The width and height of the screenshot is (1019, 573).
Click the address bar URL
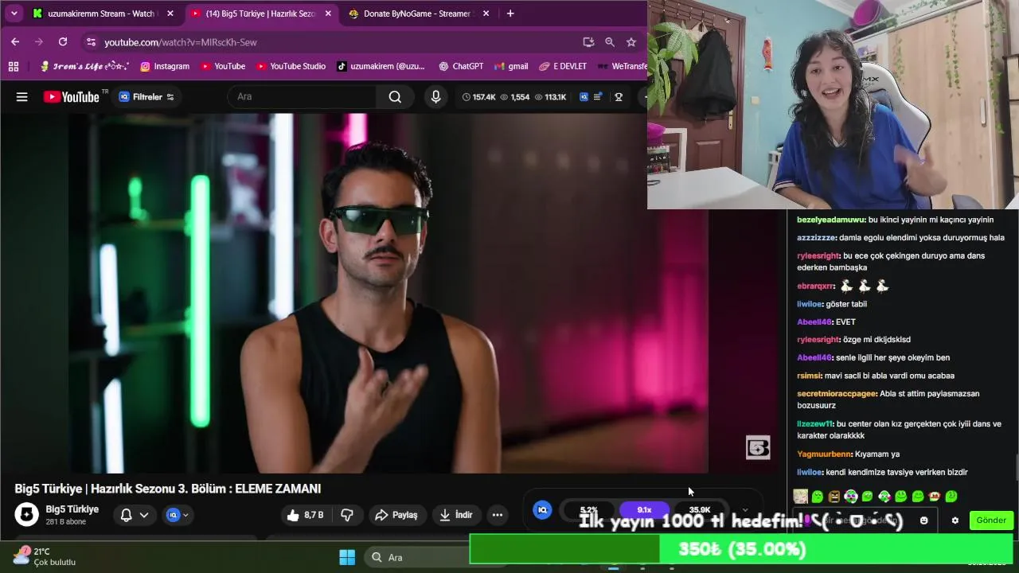pos(181,42)
